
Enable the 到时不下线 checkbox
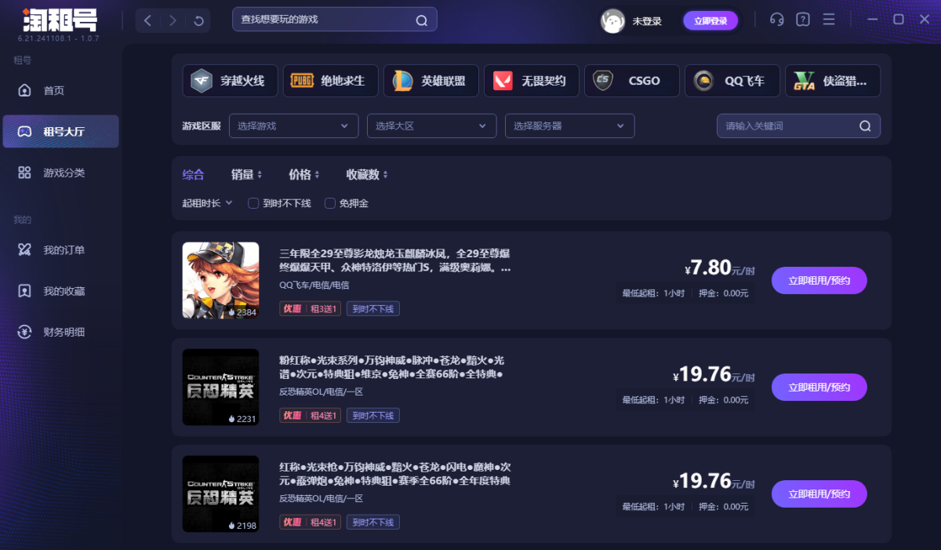click(x=253, y=203)
